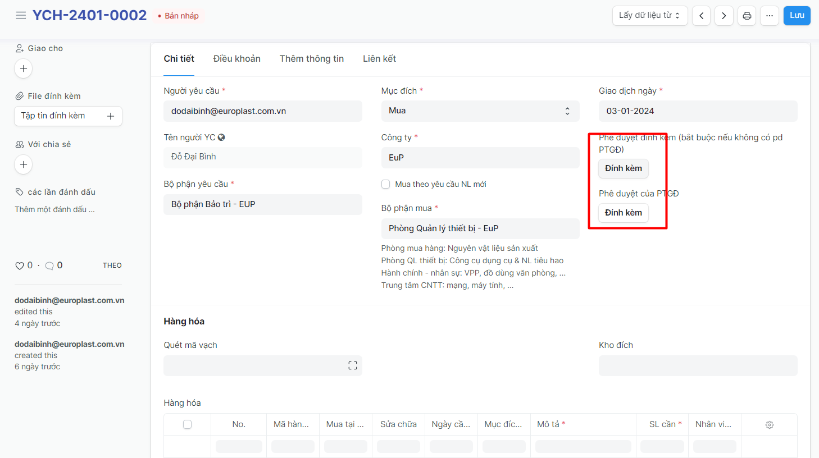Click Đính kèm under Phê duyệt của PTGĐ

tap(623, 213)
